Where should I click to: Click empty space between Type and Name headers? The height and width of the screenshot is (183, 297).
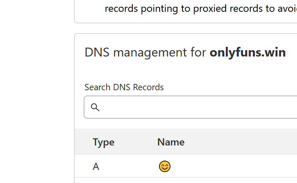[x=136, y=142]
